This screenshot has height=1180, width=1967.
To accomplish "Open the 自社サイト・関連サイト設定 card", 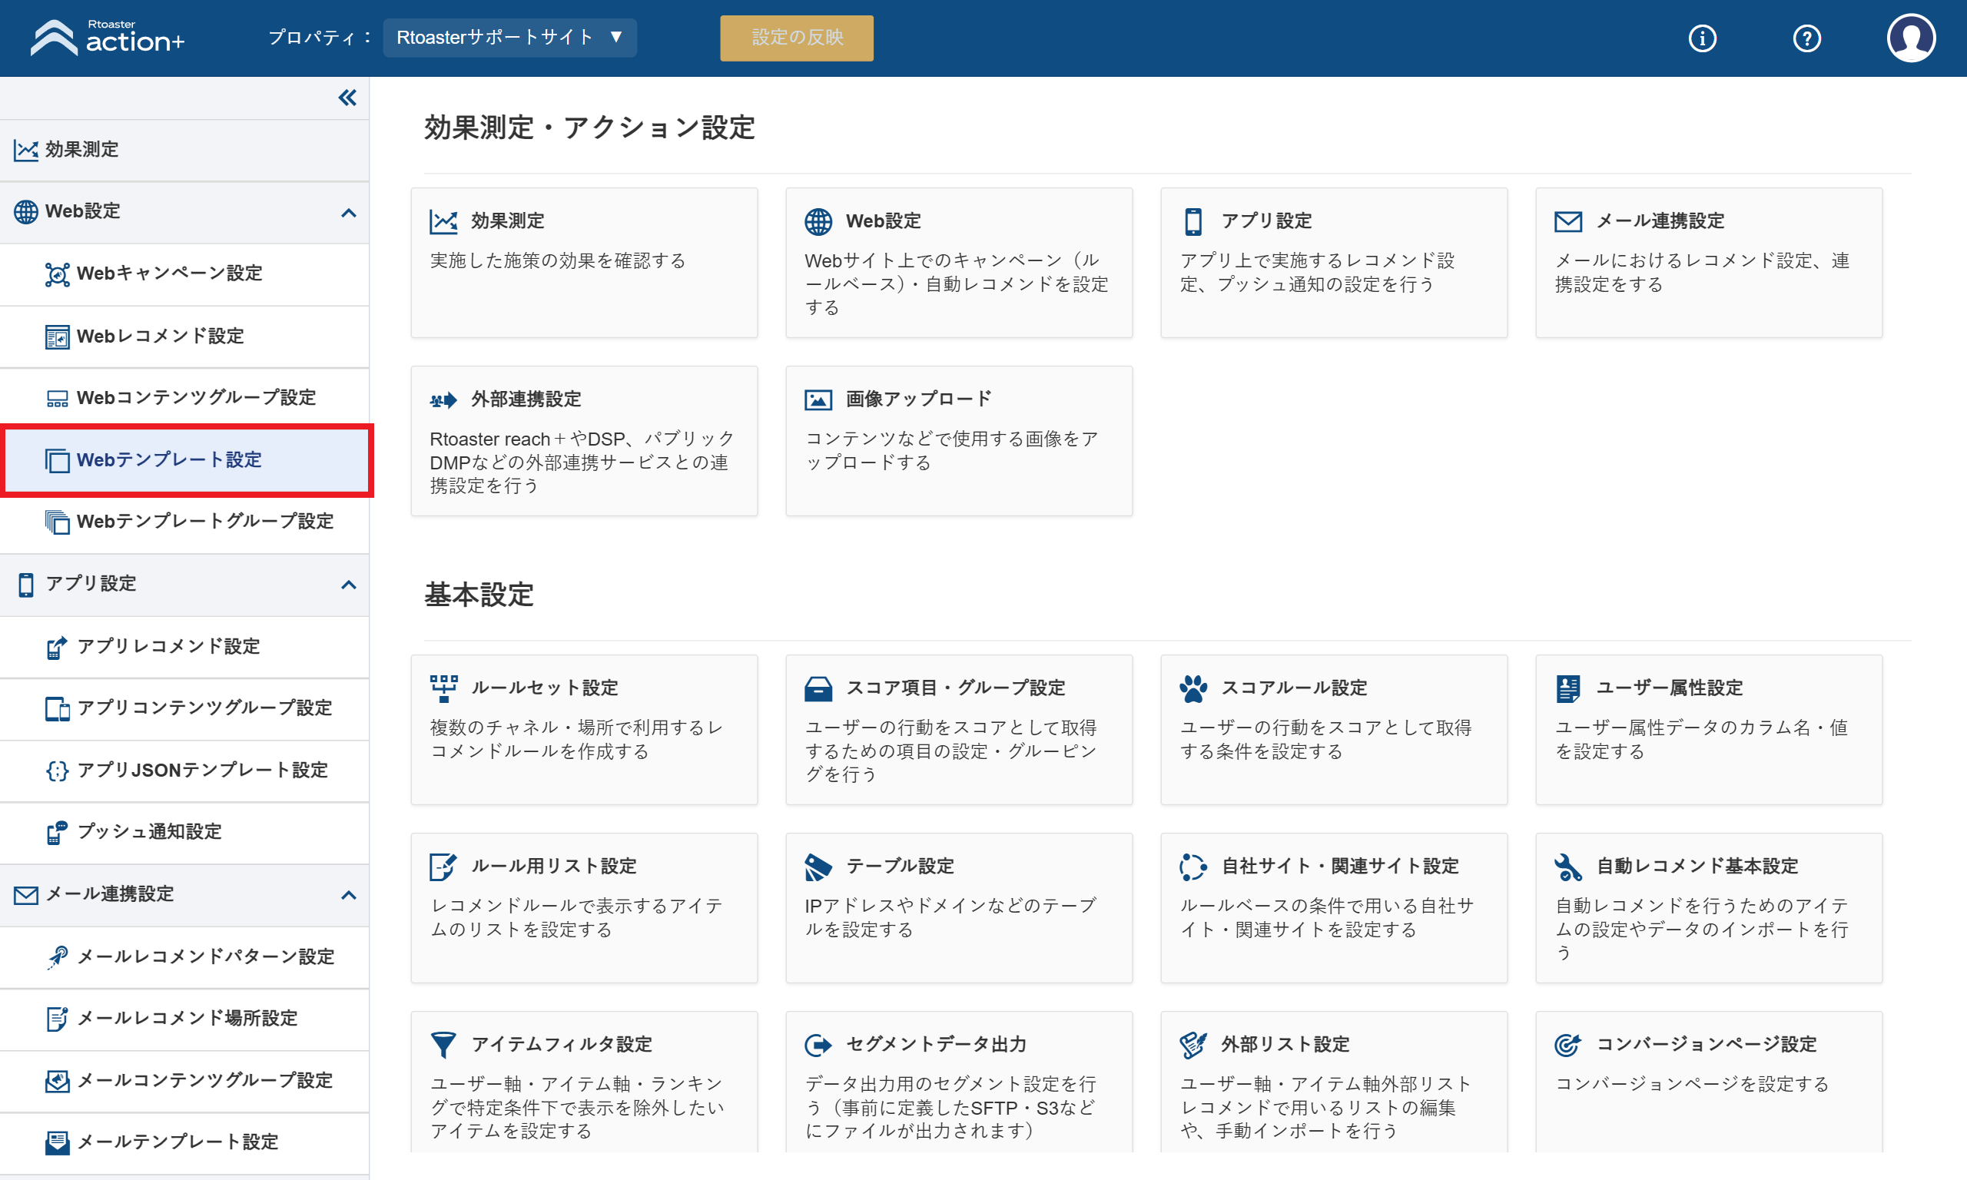I will pos(1333,908).
